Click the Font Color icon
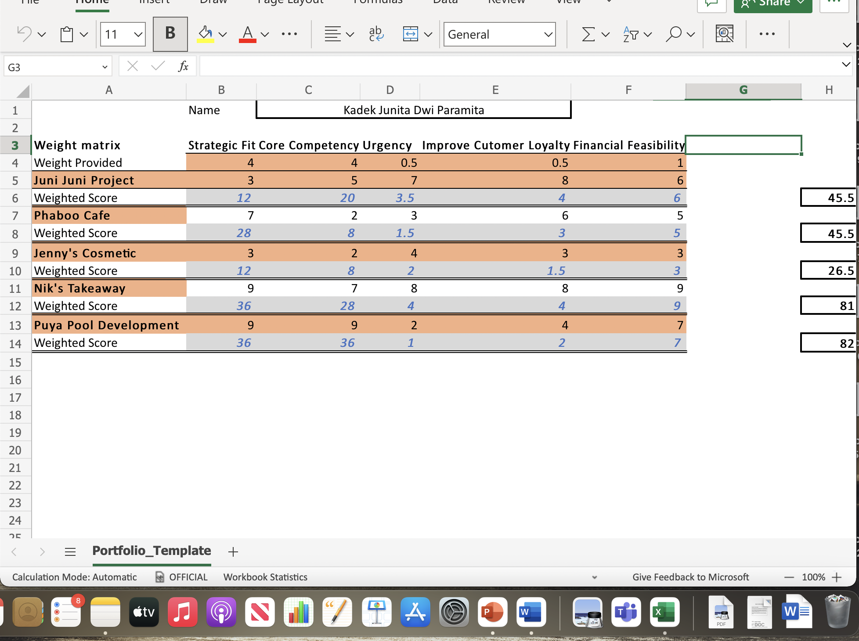Image resolution: width=859 pixels, height=641 pixels. (247, 34)
